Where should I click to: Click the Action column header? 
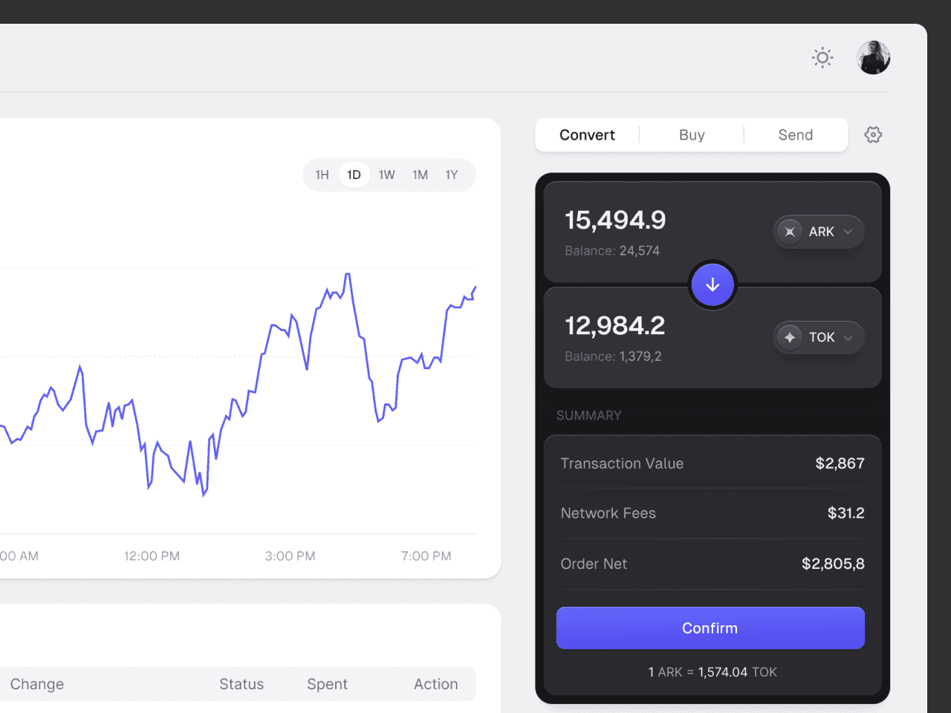(436, 684)
